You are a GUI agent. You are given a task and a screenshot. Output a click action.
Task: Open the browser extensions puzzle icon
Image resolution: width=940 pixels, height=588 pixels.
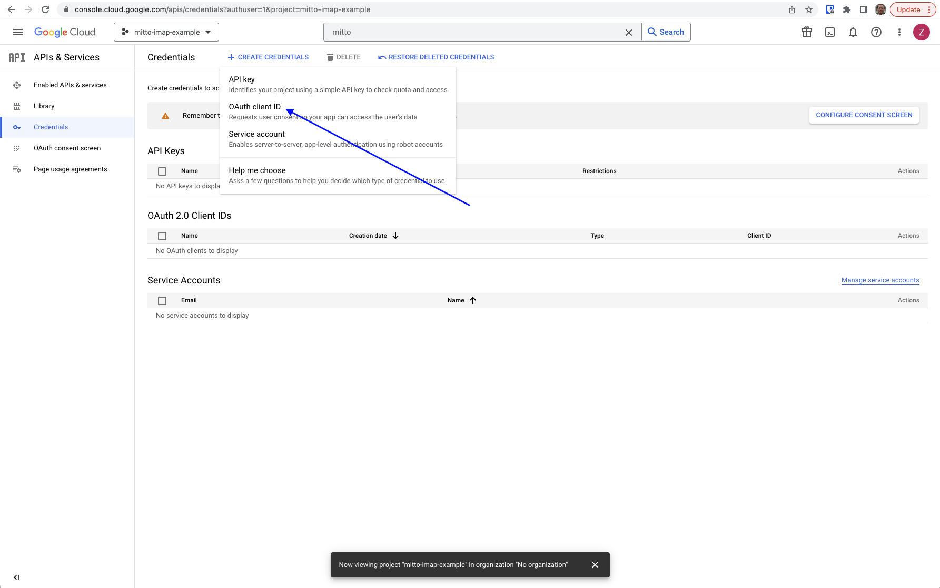tap(847, 9)
